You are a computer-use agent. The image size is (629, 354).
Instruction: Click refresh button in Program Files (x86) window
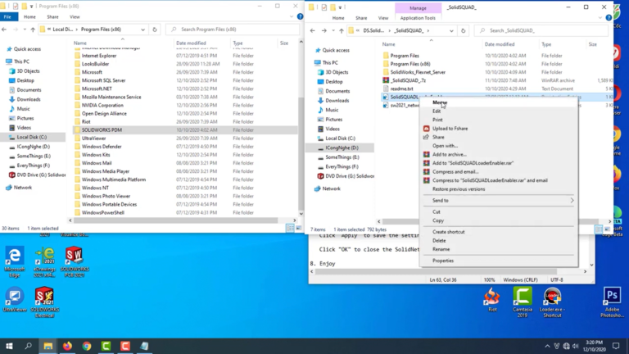click(x=155, y=29)
